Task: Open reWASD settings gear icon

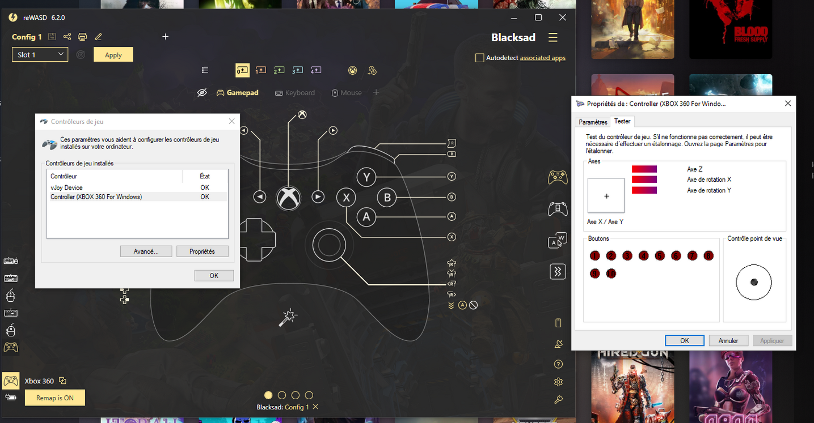Action: click(x=558, y=382)
